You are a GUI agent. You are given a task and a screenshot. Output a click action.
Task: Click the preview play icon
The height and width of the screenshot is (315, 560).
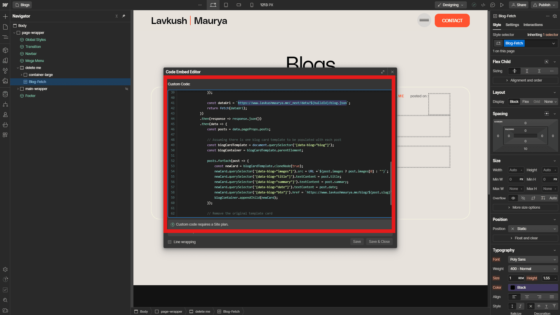click(502, 5)
